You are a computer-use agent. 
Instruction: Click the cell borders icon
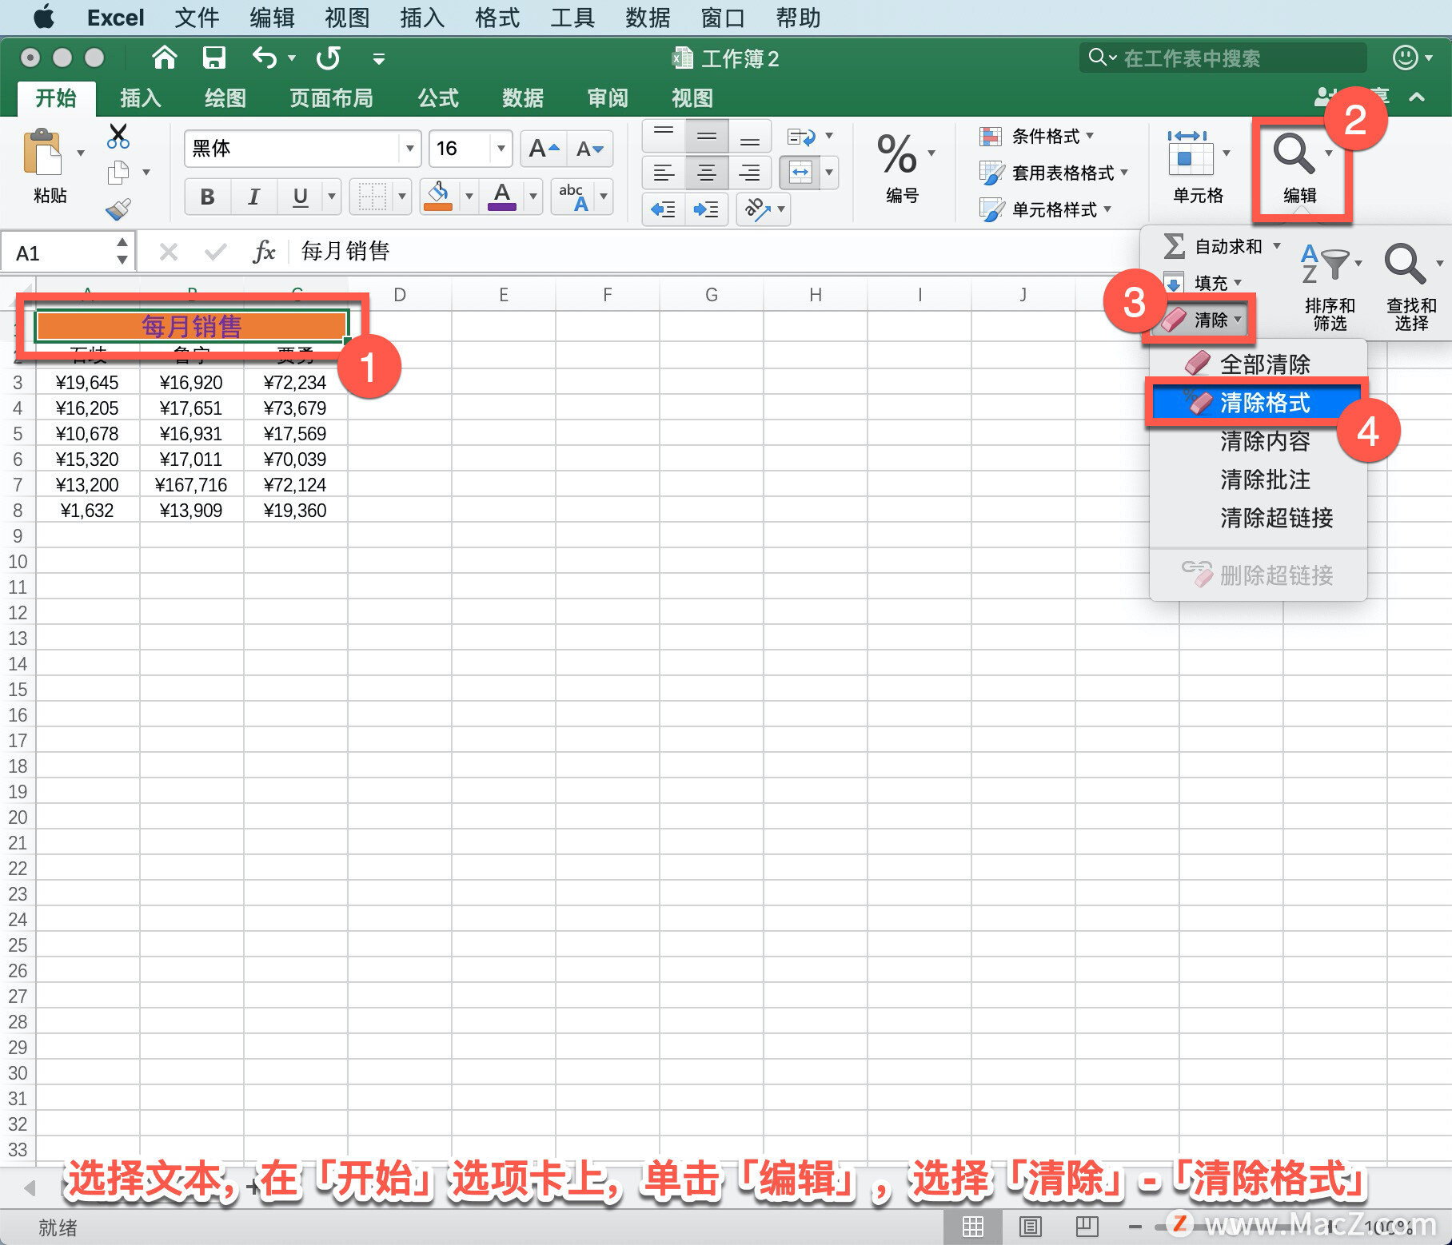coord(372,196)
